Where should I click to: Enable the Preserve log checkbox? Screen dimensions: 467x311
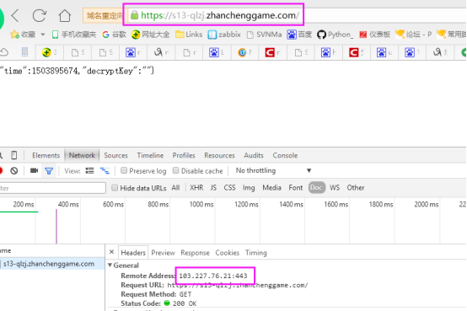(124, 170)
